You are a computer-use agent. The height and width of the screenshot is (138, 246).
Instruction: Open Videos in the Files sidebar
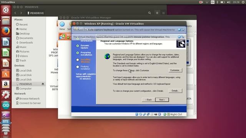pyautogui.click(x=22, y=56)
